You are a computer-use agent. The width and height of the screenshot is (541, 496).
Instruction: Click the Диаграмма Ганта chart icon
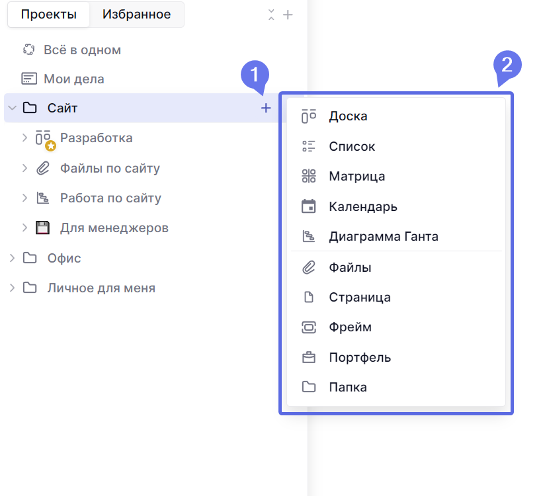click(x=308, y=236)
